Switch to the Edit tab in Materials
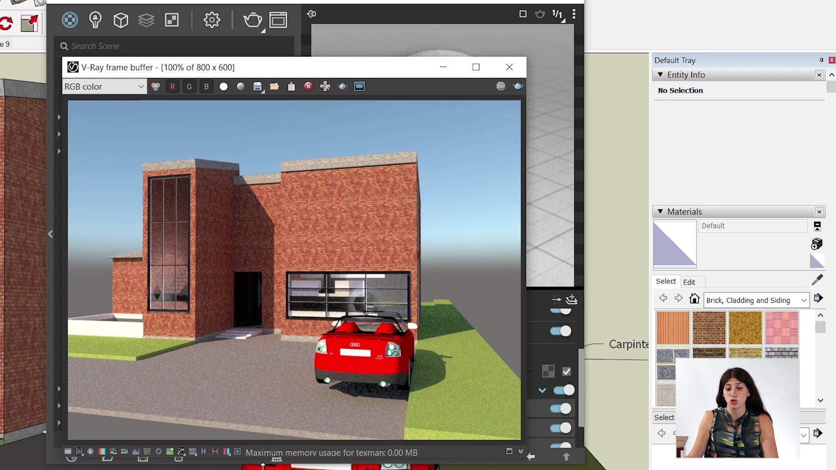The height and width of the screenshot is (470, 836). click(690, 282)
